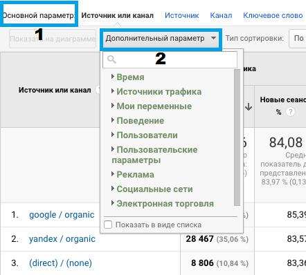The height and width of the screenshot is (275, 306).
Task: Click the sort descending arrow icon
Action: (x=249, y=107)
